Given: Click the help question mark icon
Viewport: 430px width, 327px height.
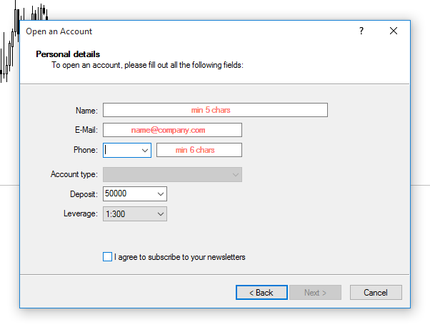Looking at the screenshot, I should pyautogui.click(x=361, y=31).
